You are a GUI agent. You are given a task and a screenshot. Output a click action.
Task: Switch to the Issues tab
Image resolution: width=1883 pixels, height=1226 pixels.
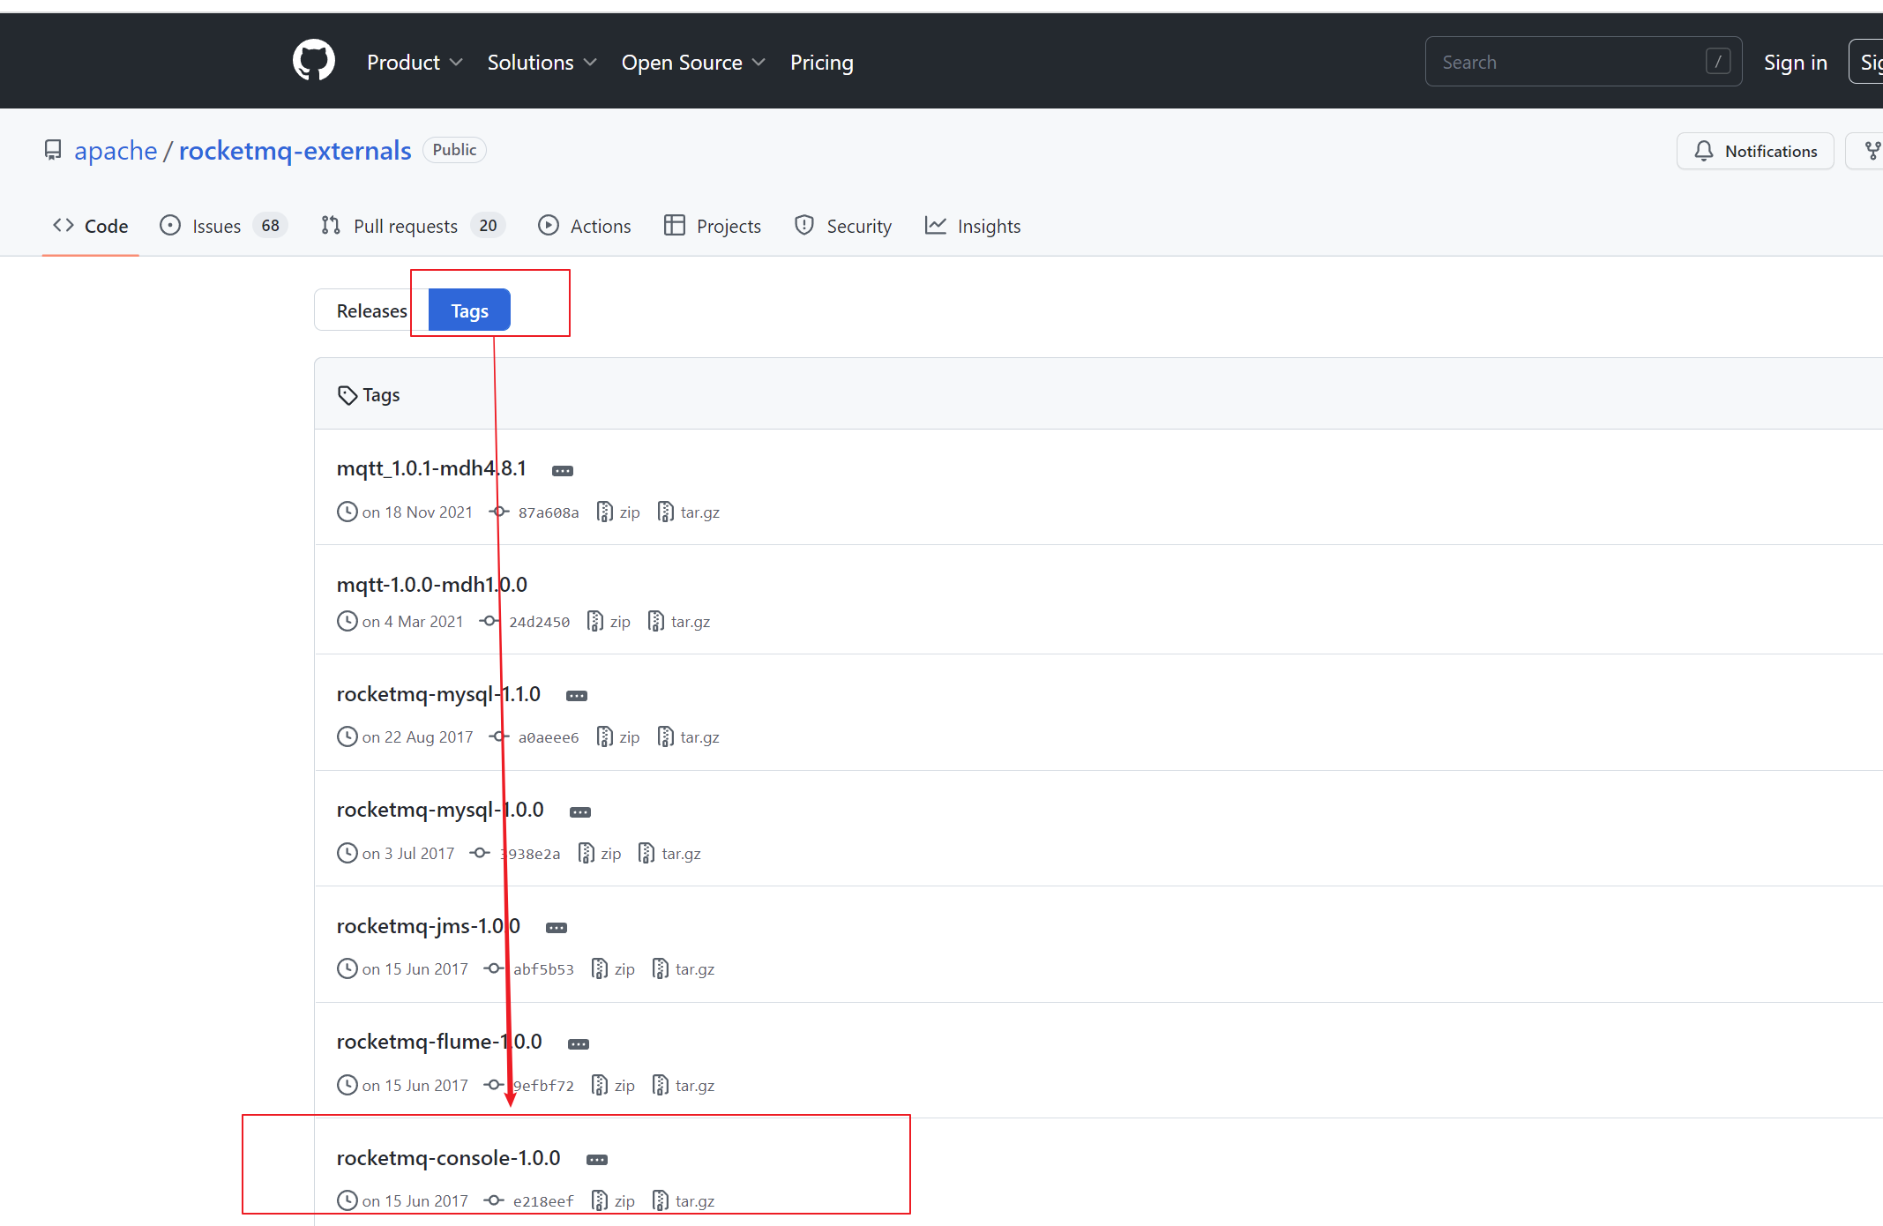coord(223,226)
